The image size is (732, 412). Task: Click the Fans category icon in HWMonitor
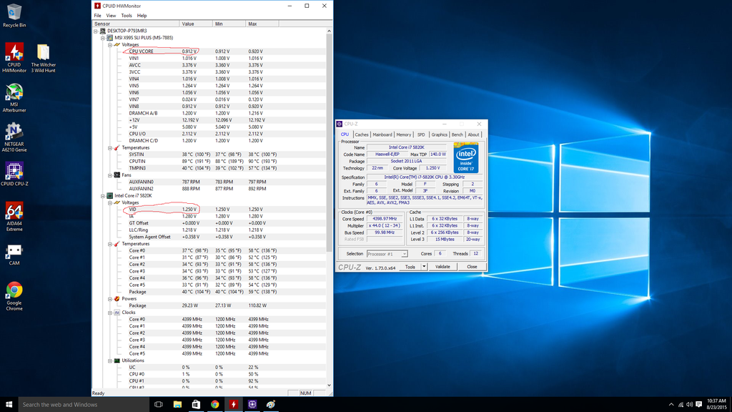[x=116, y=175]
